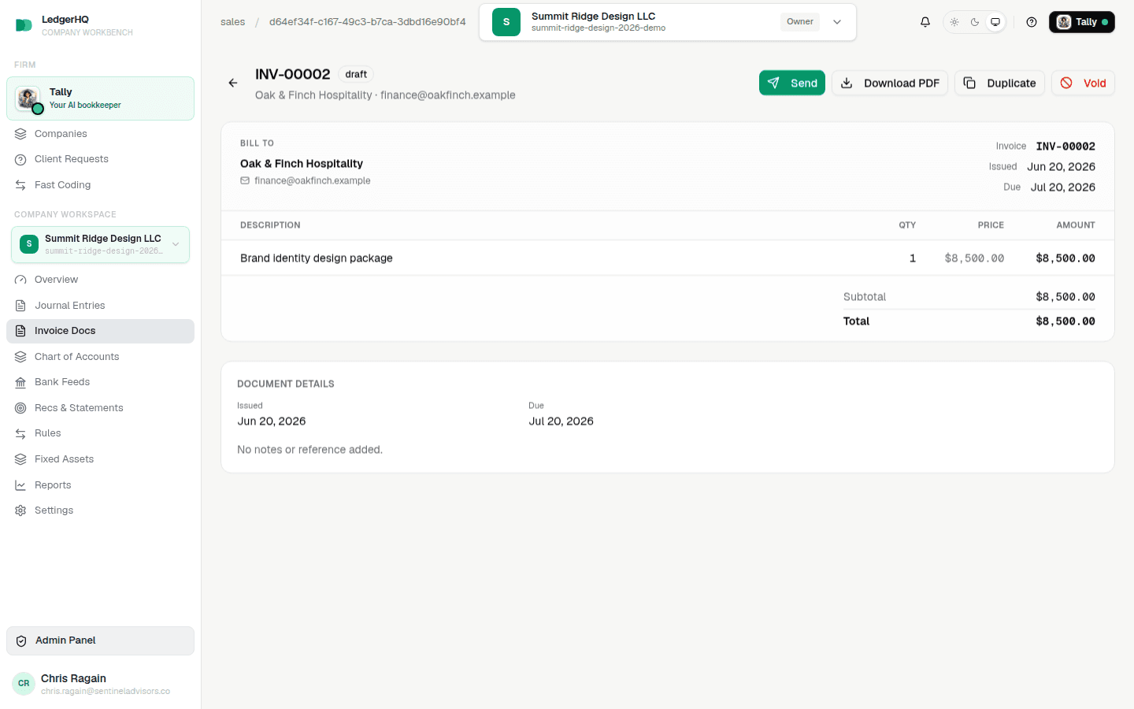Select Invoice Docs in sidebar
The height and width of the screenshot is (709, 1134).
[x=100, y=331]
